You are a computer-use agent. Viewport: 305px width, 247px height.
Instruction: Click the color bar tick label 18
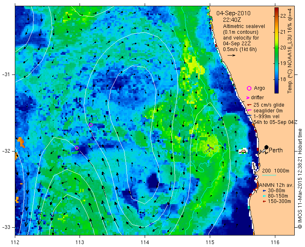(x=283, y=79)
